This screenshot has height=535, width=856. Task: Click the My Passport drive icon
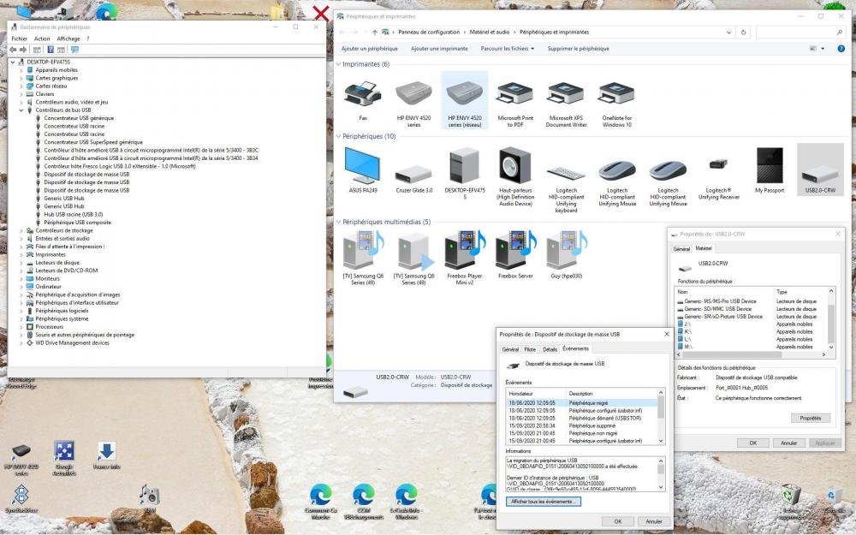coord(769,166)
